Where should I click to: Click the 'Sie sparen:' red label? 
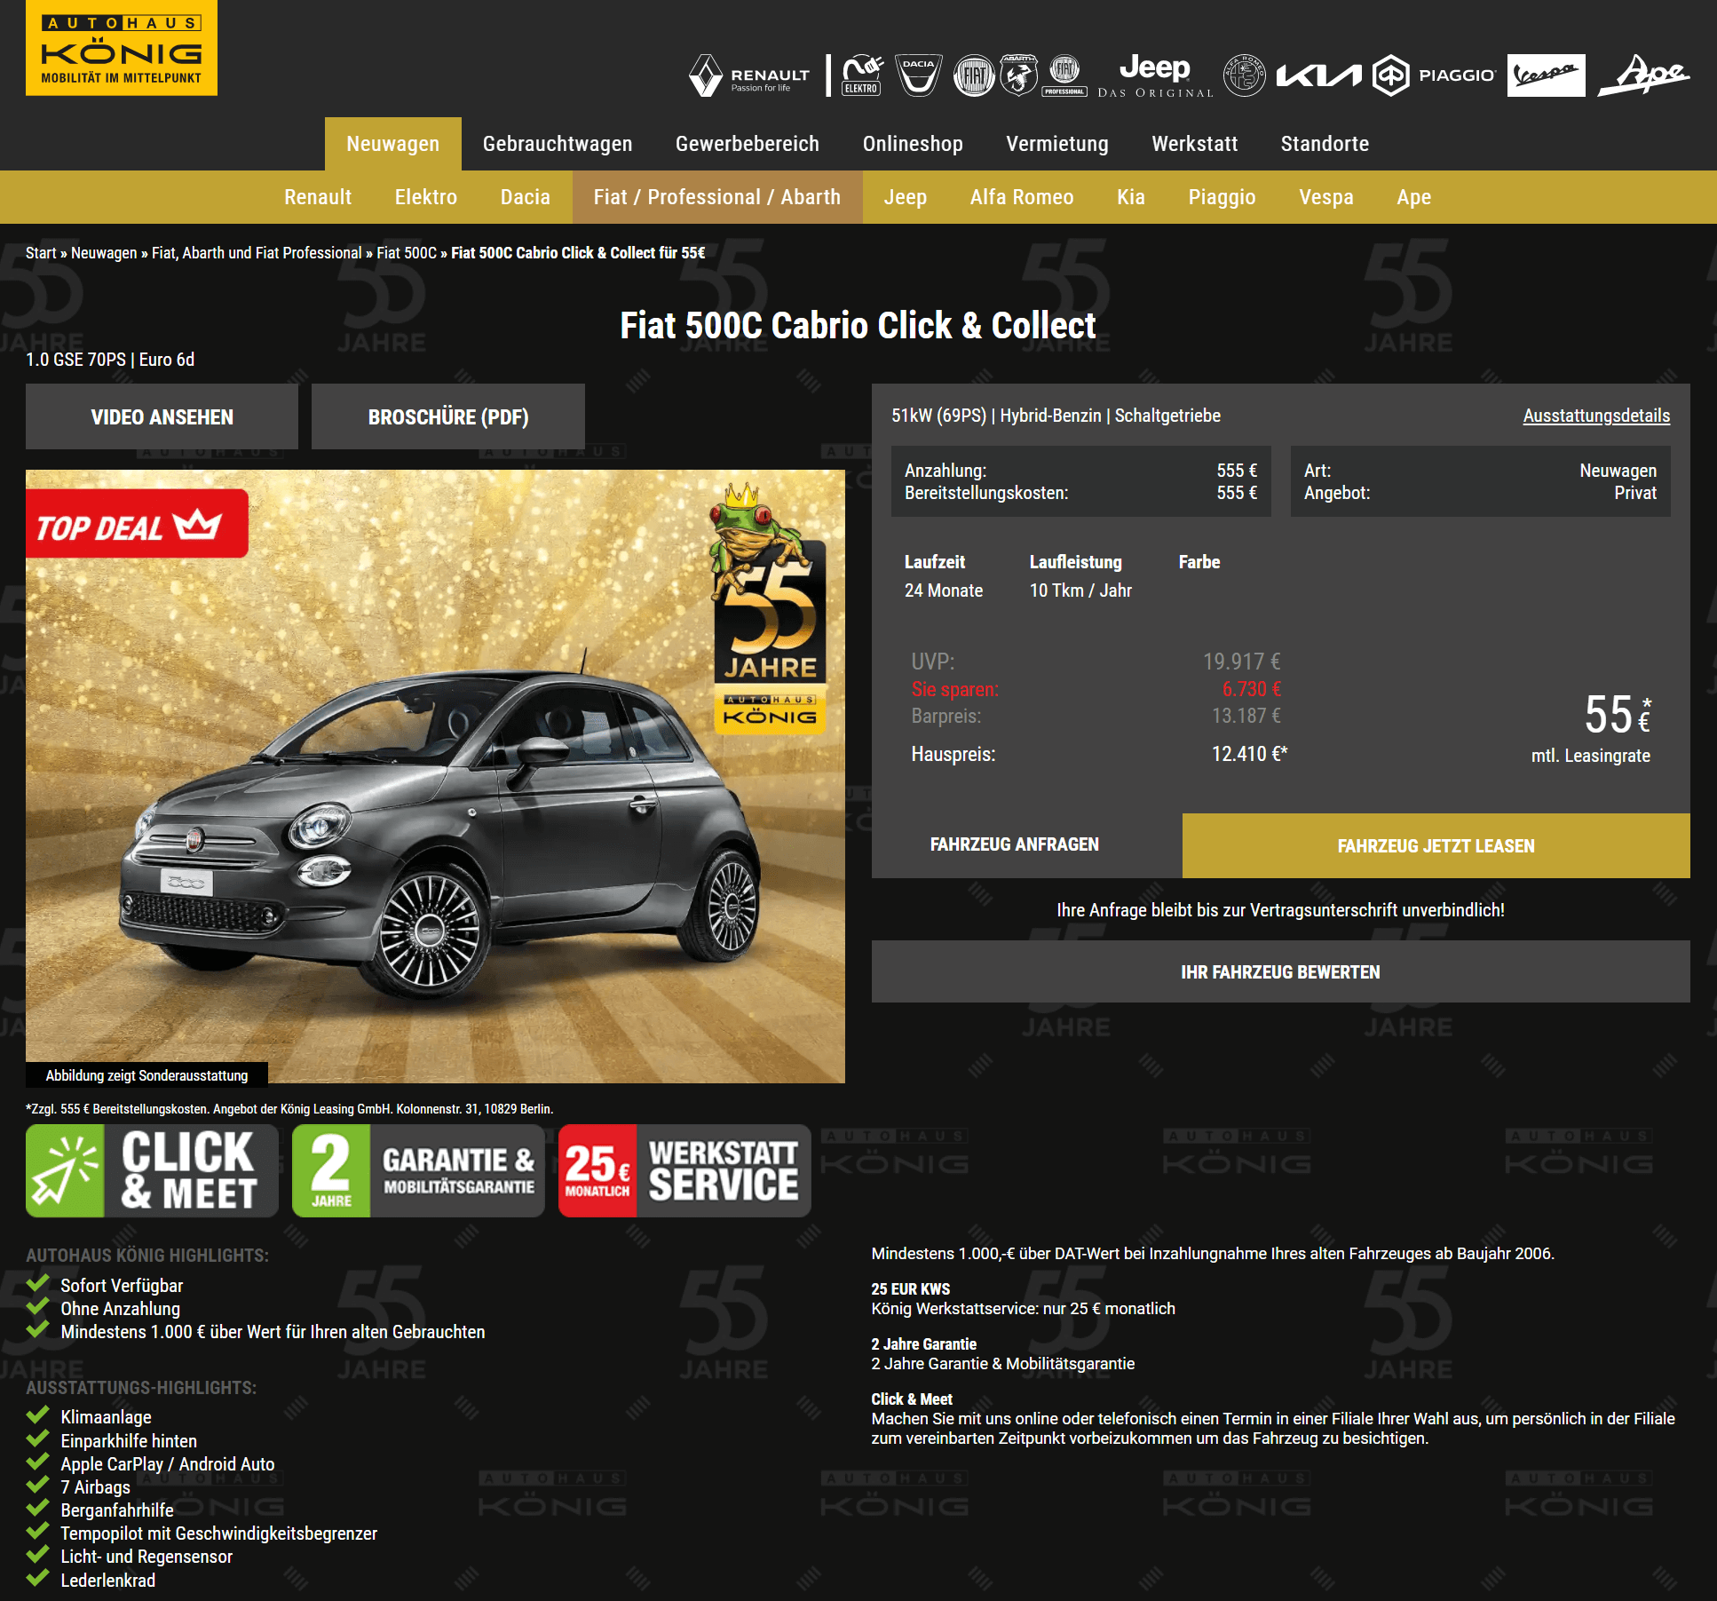(954, 689)
